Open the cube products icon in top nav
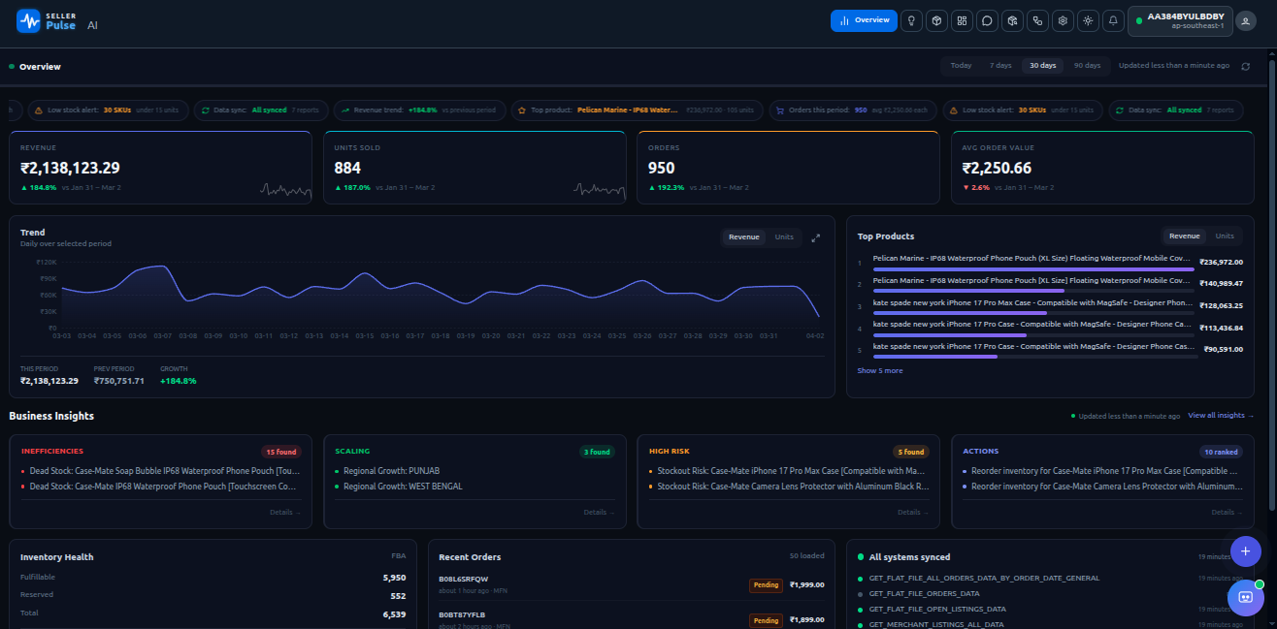The image size is (1277, 629). (936, 20)
